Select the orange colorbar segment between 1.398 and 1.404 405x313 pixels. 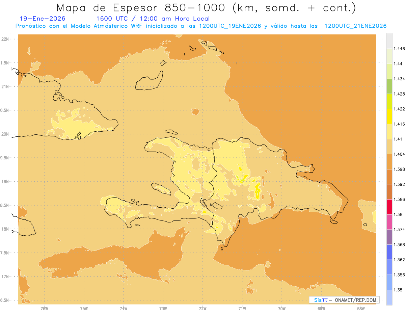click(389, 161)
